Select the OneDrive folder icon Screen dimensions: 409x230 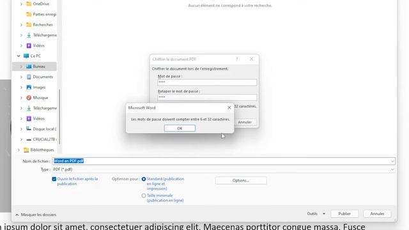pyautogui.click(x=29, y=4)
